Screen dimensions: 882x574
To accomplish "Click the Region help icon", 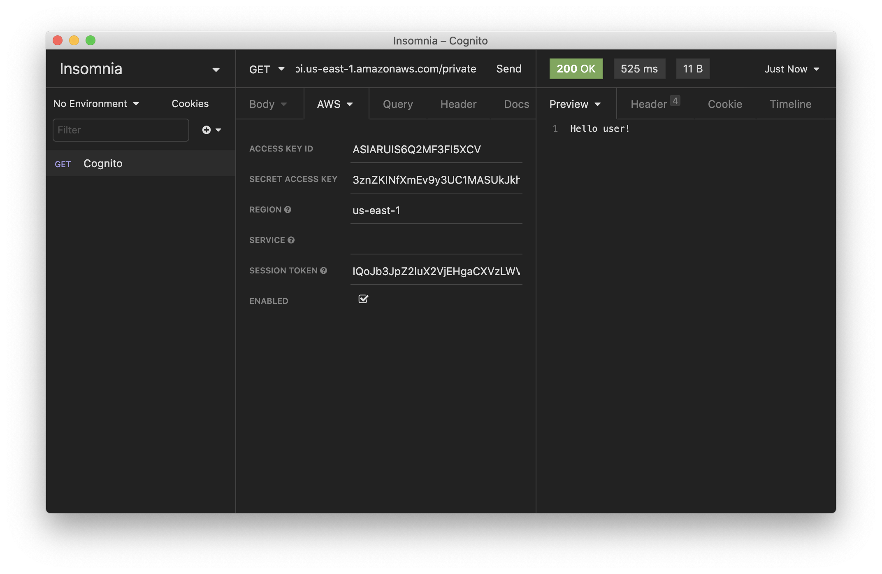I will [x=288, y=210].
